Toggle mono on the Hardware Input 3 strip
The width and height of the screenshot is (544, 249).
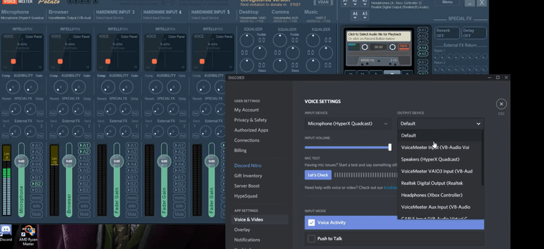[132, 198]
